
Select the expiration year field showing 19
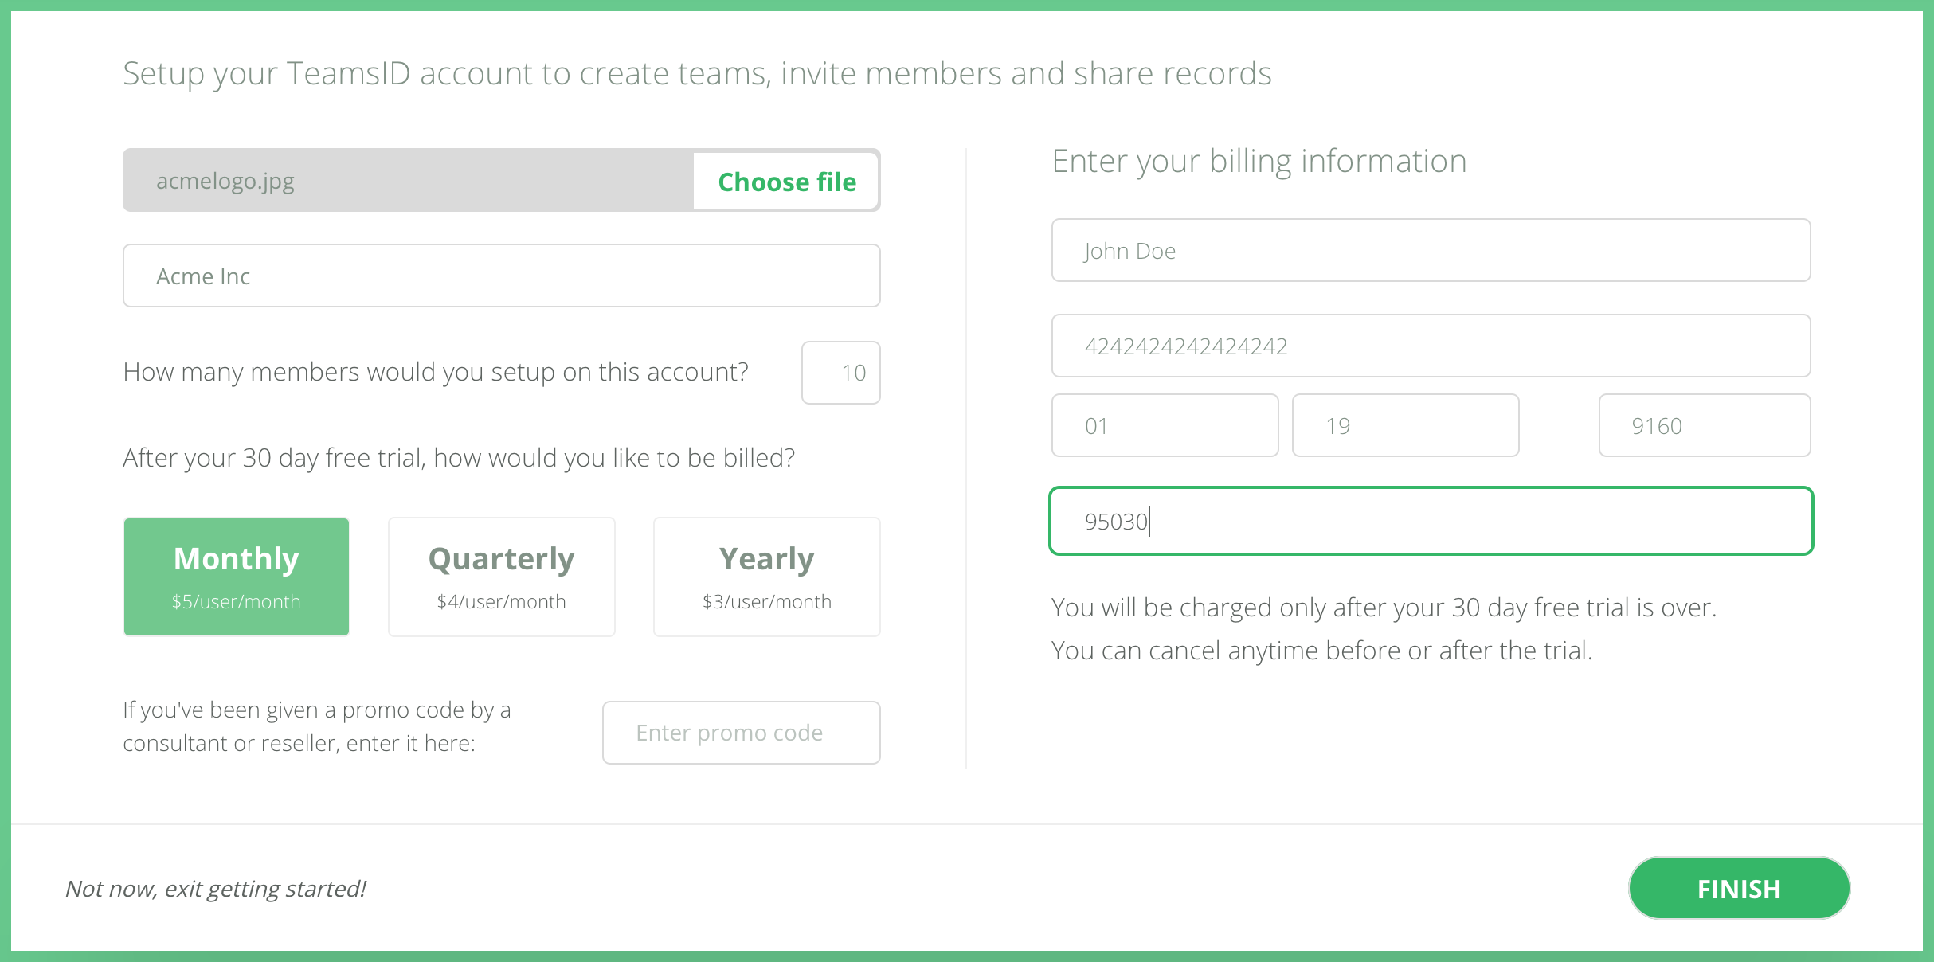pyautogui.click(x=1405, y=425)
